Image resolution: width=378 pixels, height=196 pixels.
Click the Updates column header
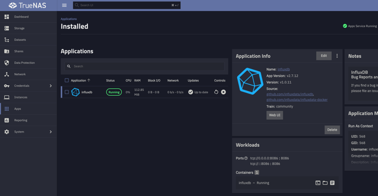(x=193, y=80)
